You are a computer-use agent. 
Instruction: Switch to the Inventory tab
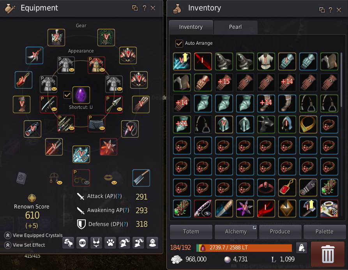(x=191, y=27)
